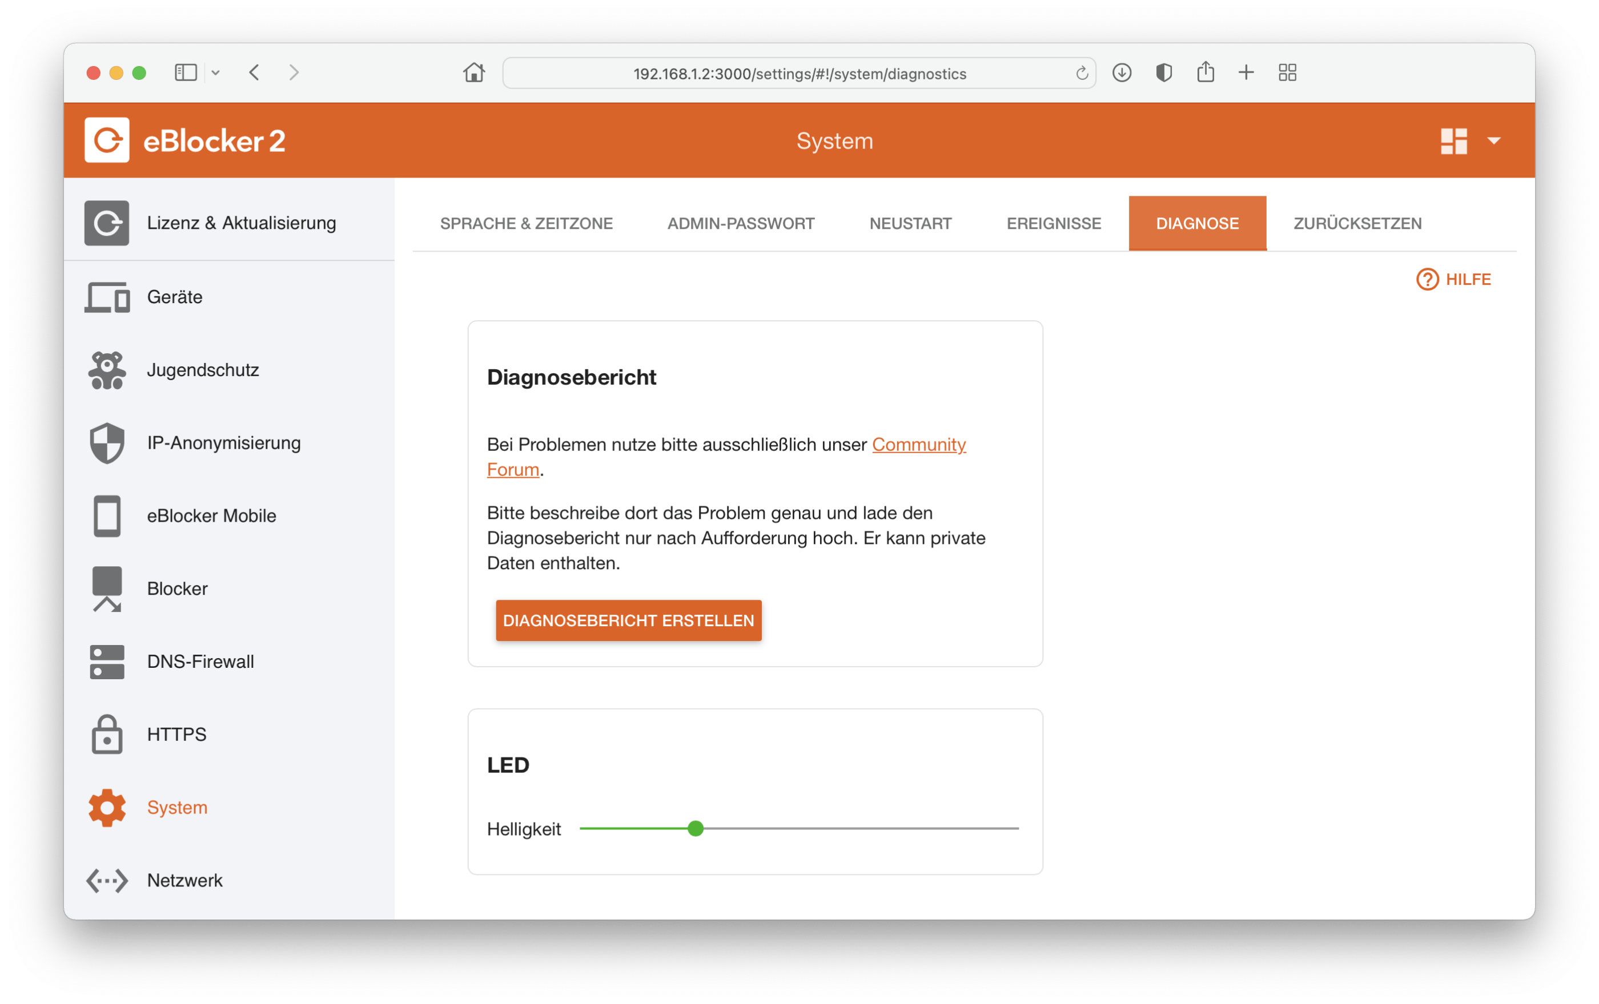Click the gray part of brightness slider track
1599x1004 pixels.
(x=861, y=828)
